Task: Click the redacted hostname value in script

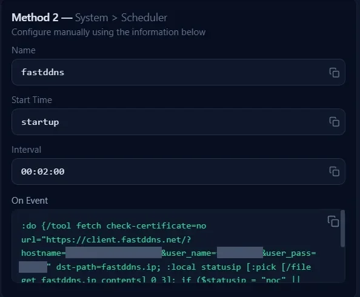Action: point(114,253)
